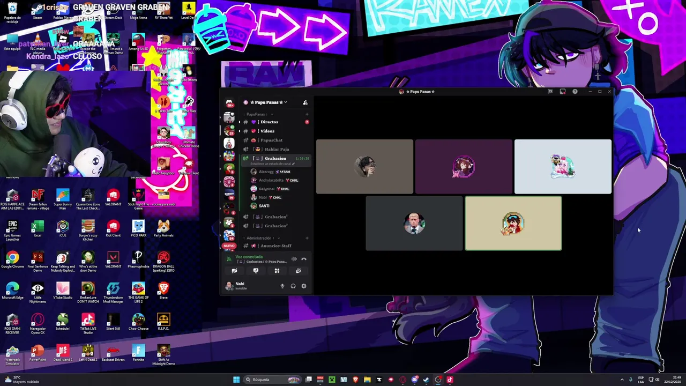Image resolution: width=686 pixels, height=386 pixels.
Task: Open Discord user settings gear
Action: (x=304, y=286)
